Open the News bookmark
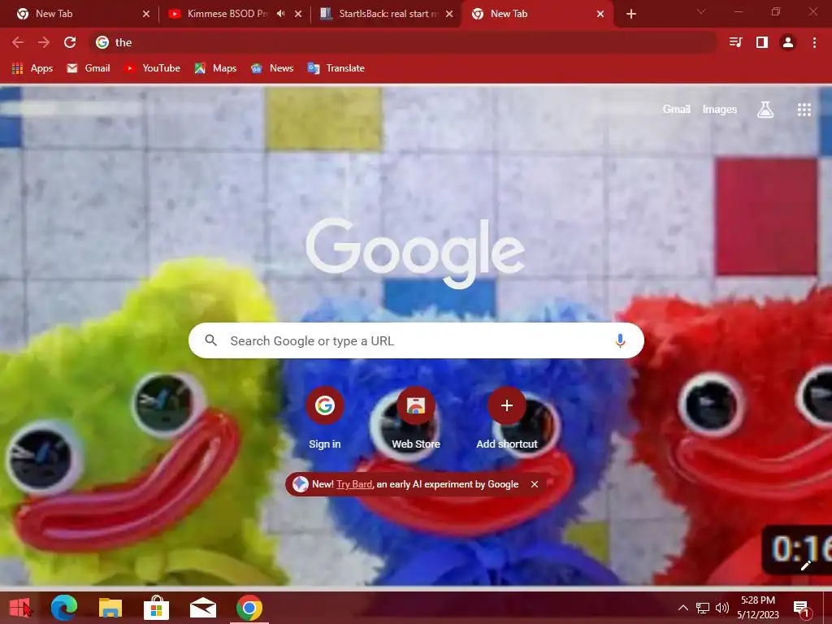832x624 pixels. (x=271, y=68)
